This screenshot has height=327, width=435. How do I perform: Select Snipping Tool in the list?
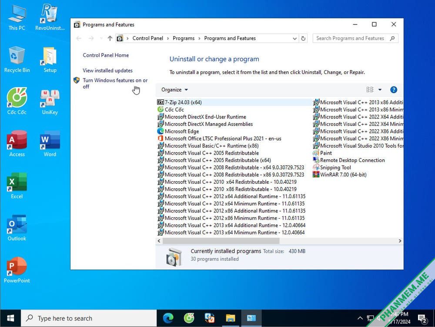pos(332,167)
